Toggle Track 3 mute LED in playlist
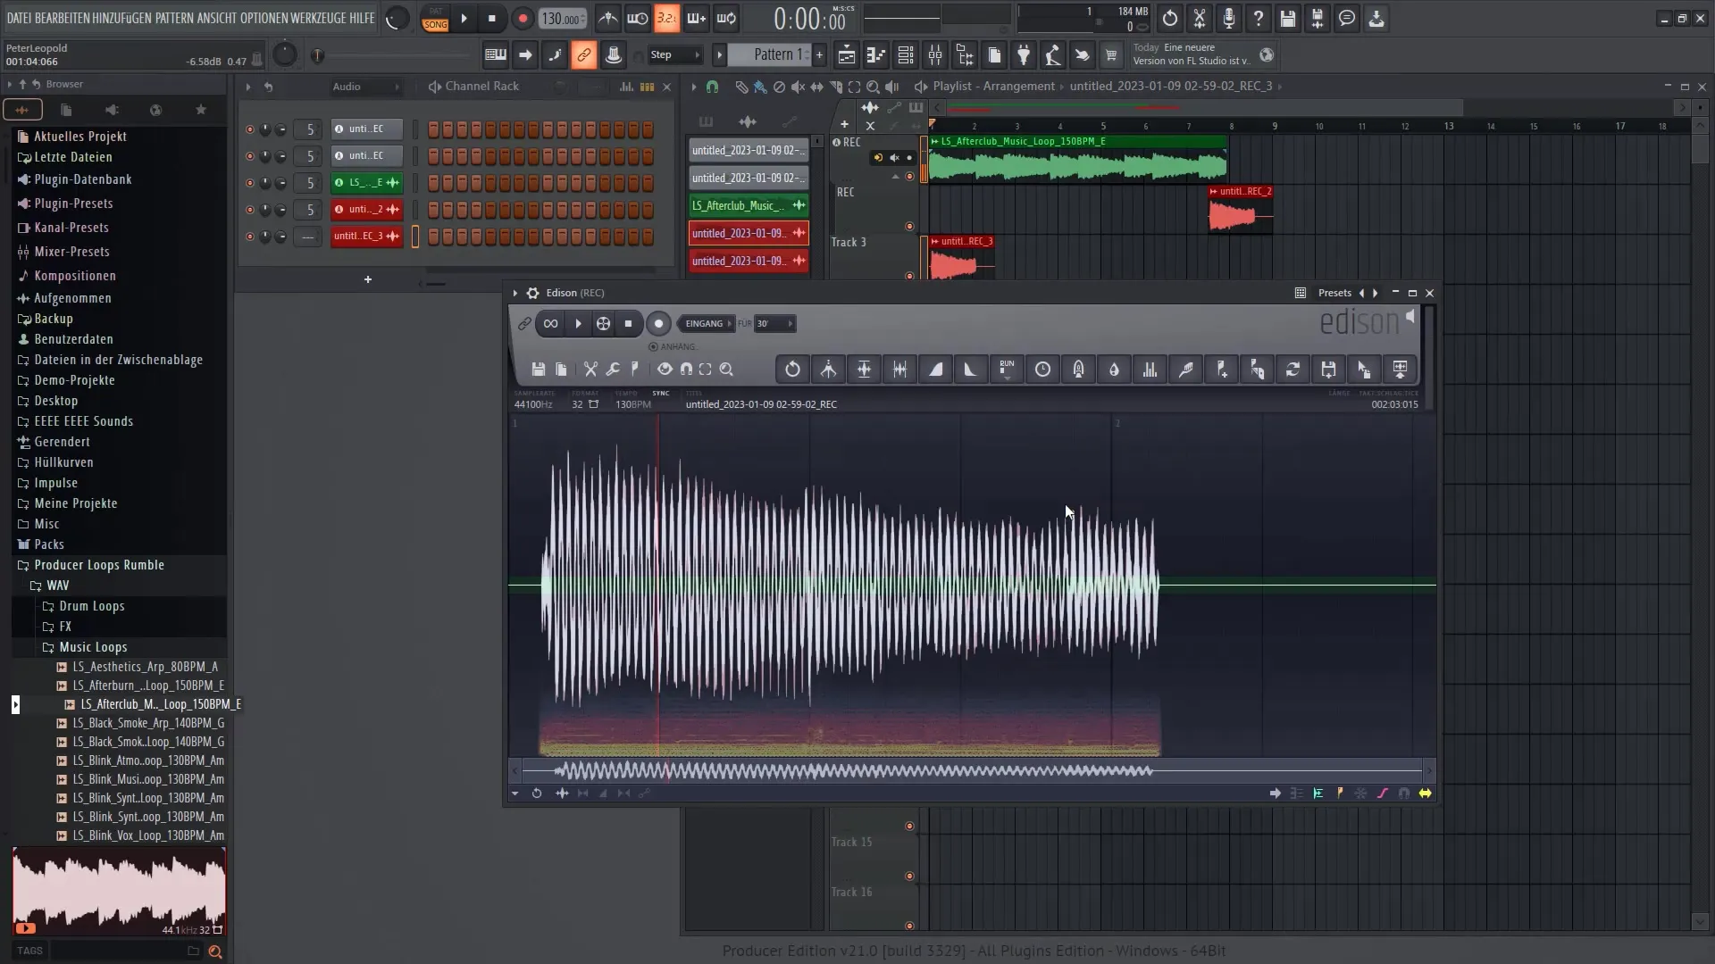This screenshot has height=964, width=1715. pyautogui.click(x=910, y=276)
